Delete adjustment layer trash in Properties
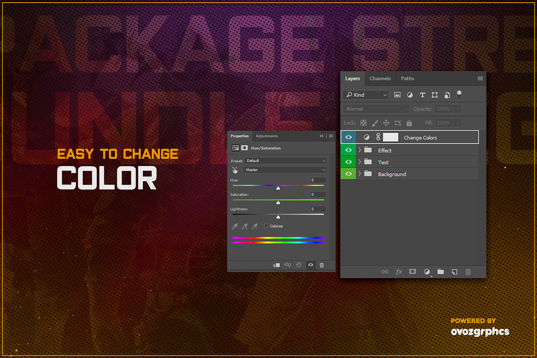Image resolution: width=537 pixels, height=358 pixels. [x=321, y=265]
